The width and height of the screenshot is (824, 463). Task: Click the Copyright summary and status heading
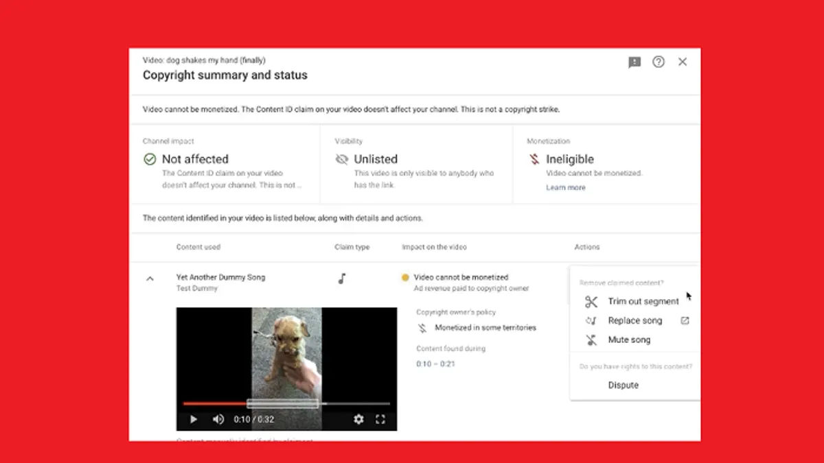(225, 75)
